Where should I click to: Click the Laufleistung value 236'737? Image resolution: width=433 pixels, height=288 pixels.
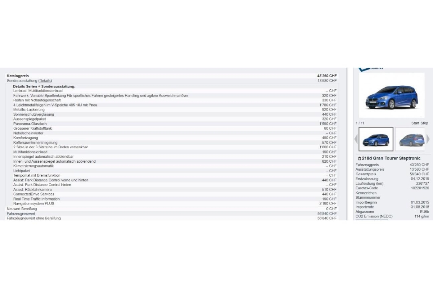[423, 183]
